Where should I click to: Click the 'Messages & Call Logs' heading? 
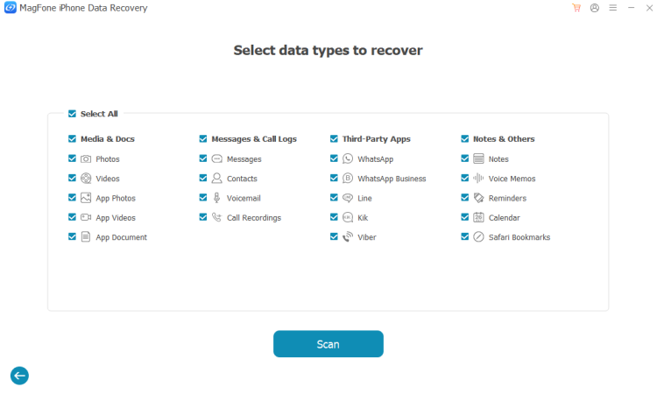[x=254, y=139]
